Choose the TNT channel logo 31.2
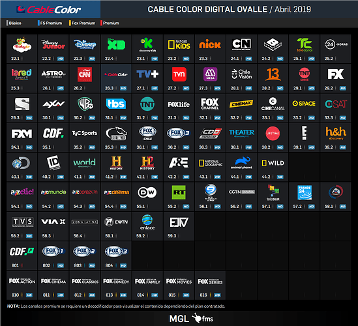Viewport: 358px width, 326px height. point(147,104)
